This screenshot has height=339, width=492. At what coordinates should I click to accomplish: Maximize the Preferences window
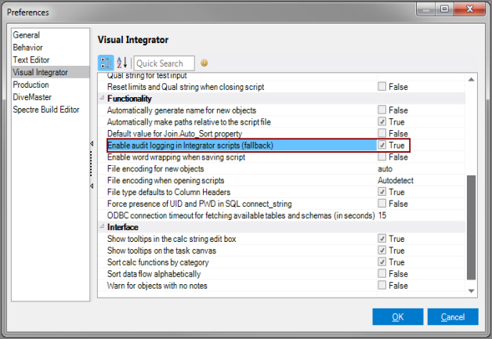click(x=444, y=9)
